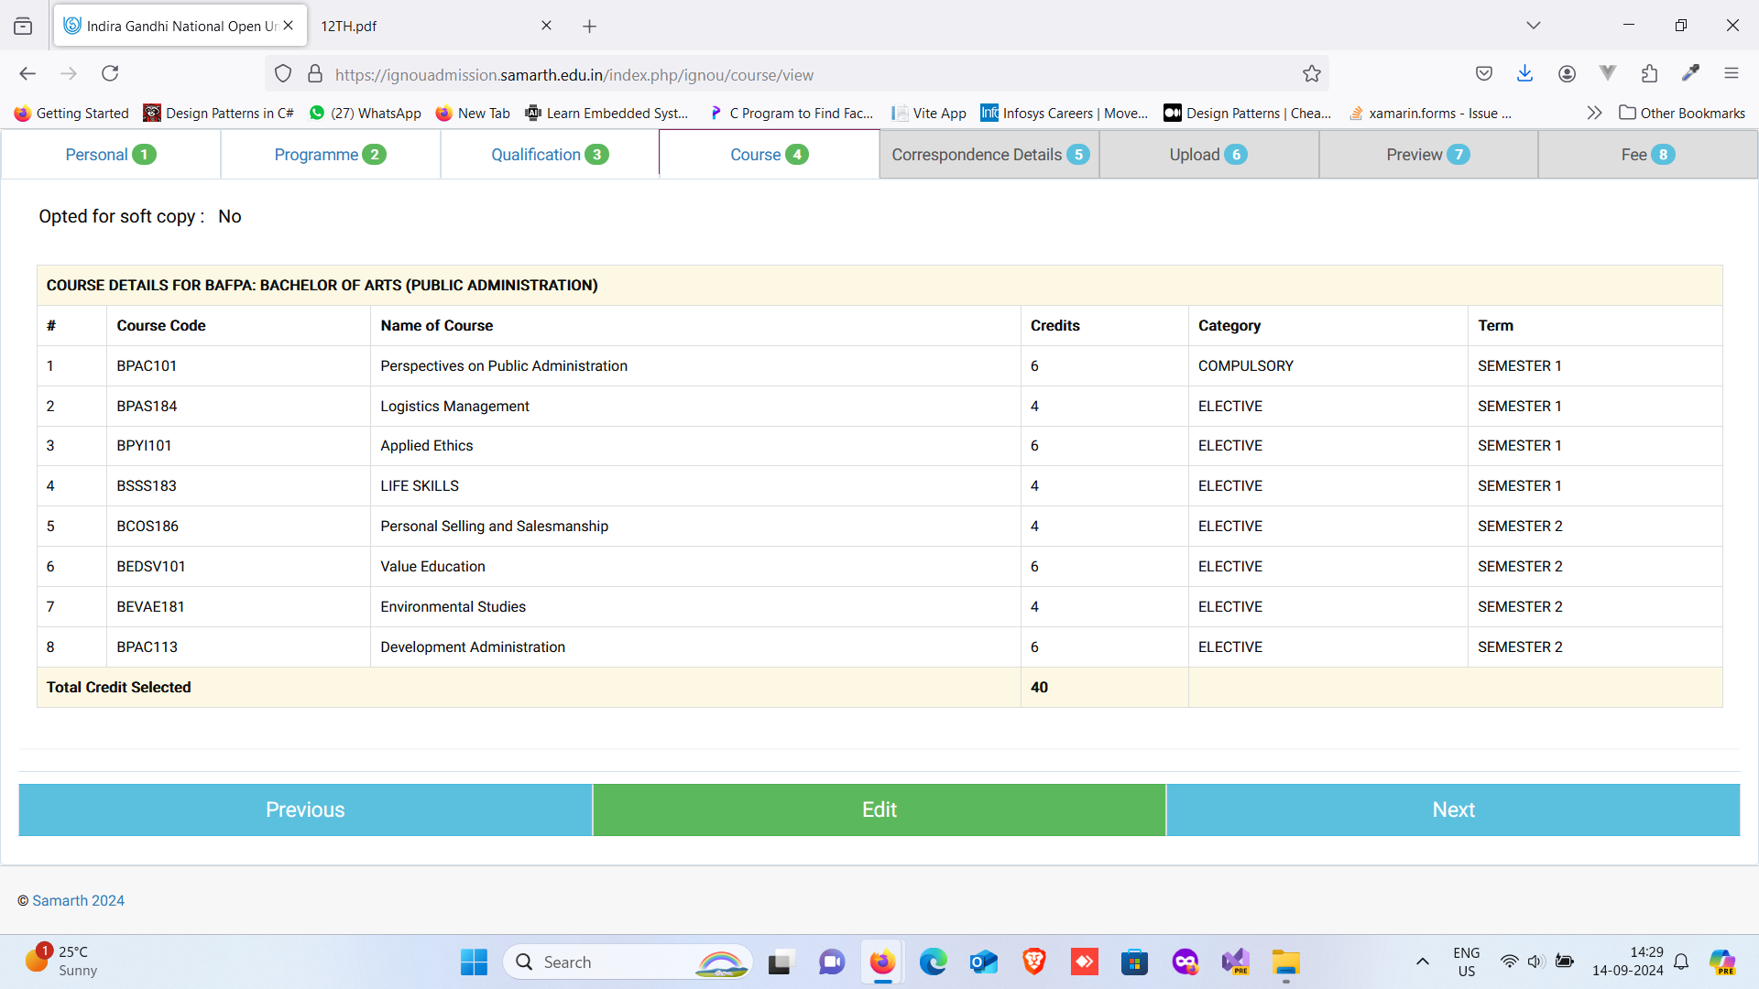Click the Windows taskbar Search box

click(x=628, y=962)
